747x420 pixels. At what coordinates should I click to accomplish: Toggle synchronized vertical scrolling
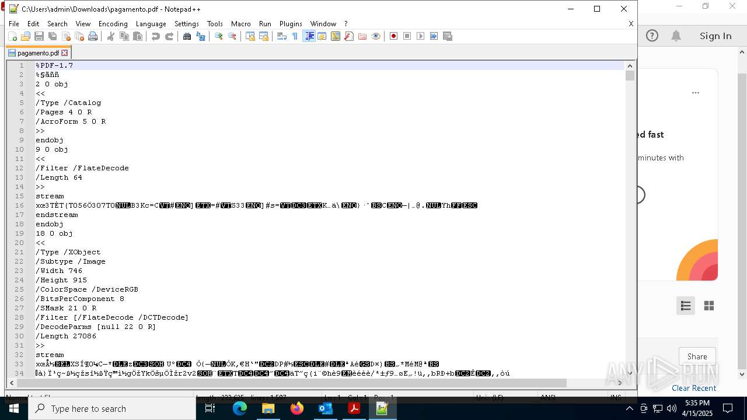click(x=250, y=36)
